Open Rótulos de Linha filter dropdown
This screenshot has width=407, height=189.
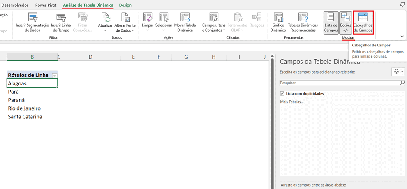(54, 76)
